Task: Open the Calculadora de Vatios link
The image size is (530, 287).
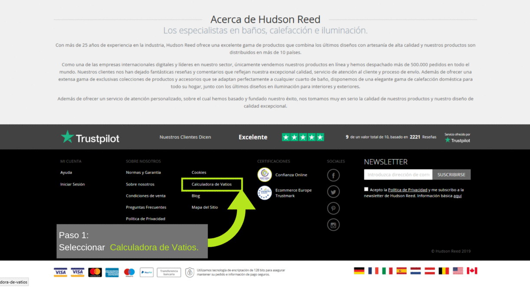Action: (x=212, y=184)
